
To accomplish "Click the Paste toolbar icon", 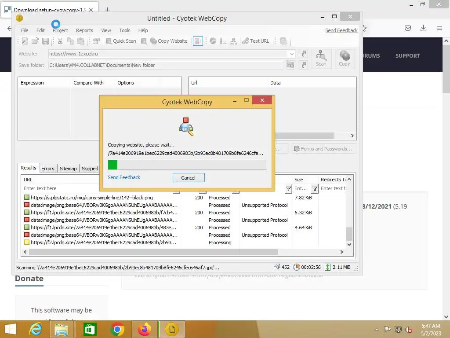I will pos(81,41).
